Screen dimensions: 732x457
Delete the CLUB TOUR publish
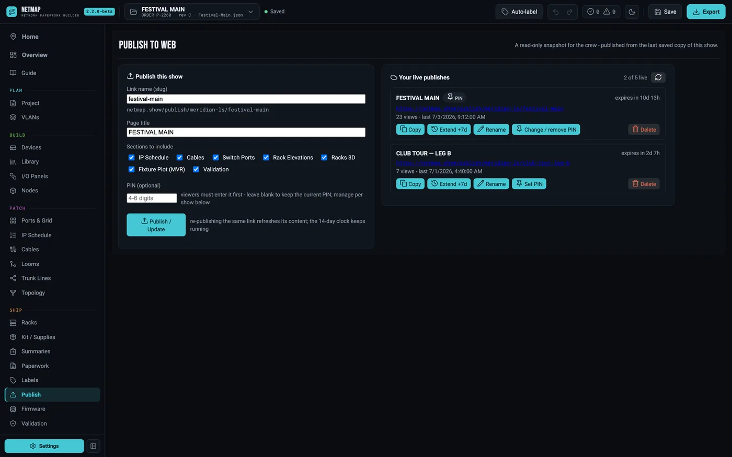(644, 184)
